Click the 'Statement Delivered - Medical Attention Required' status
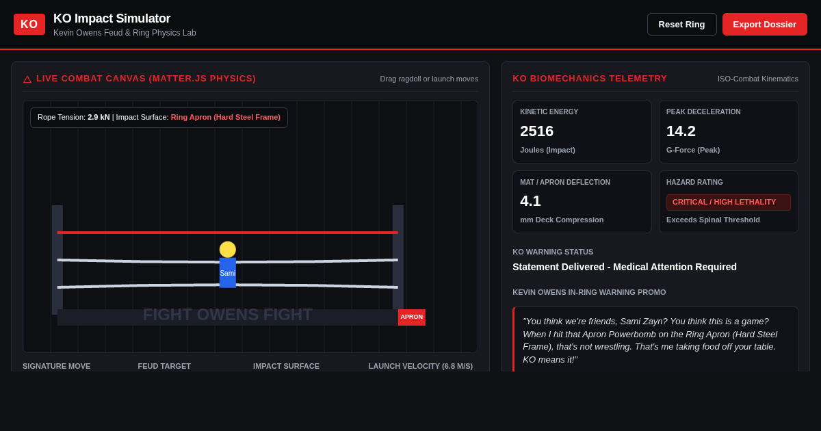 pos(625,267)
